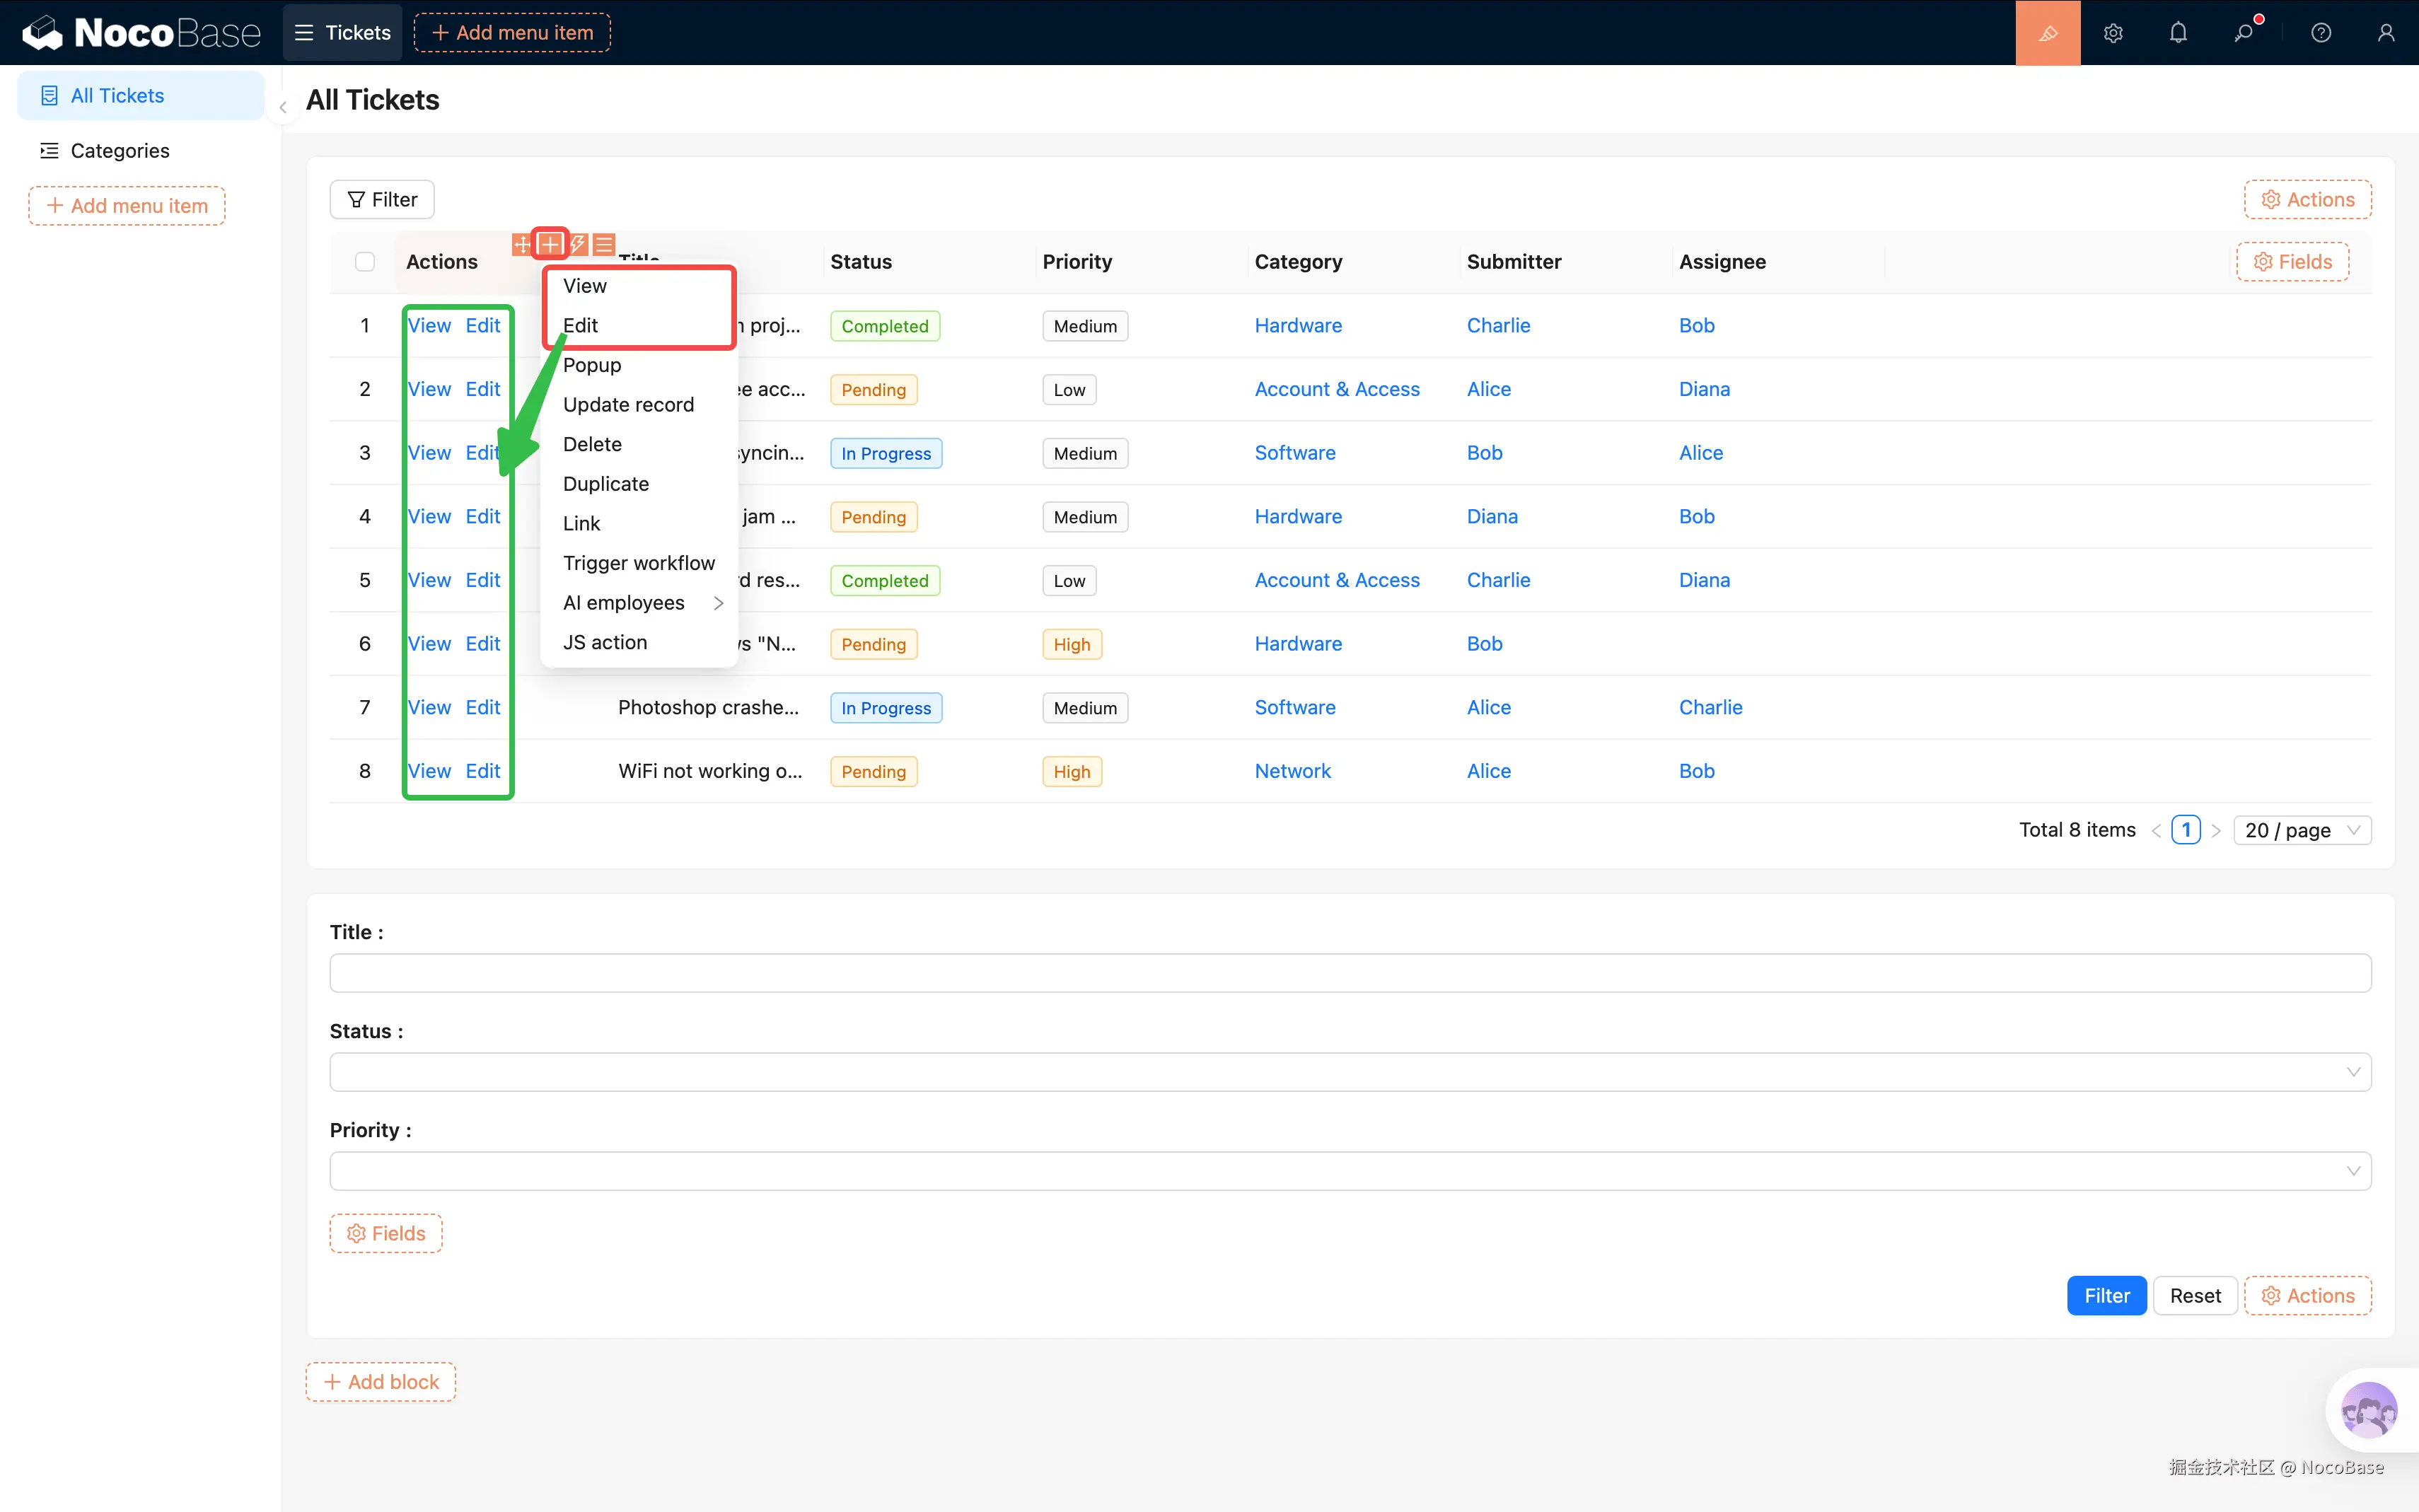Open the user profile icon

(2386, 33)
